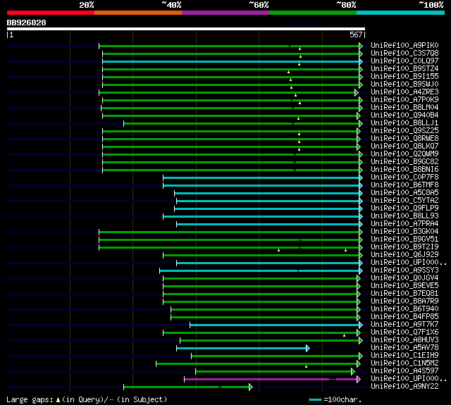Open the UniRef100_Q8LKQ7 hit label
Image resolution: width=451 pixels, height=405 pixels.
click(x=404, y=147)
